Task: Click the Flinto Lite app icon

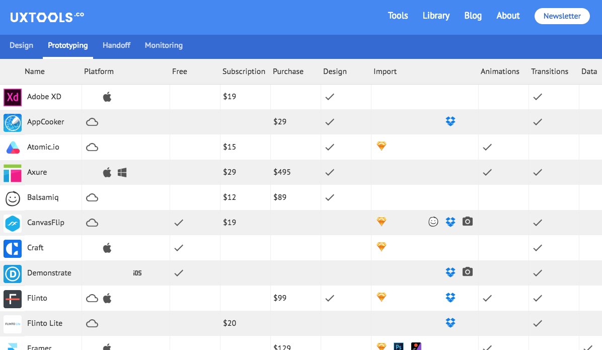Action: [13, 323]
